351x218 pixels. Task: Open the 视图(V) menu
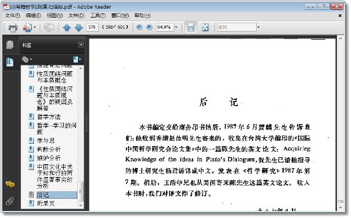[x=54, y=15]
